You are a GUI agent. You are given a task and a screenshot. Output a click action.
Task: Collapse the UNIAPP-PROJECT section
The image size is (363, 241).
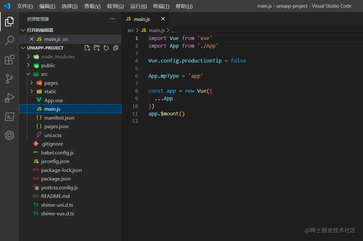coord(23,48)
